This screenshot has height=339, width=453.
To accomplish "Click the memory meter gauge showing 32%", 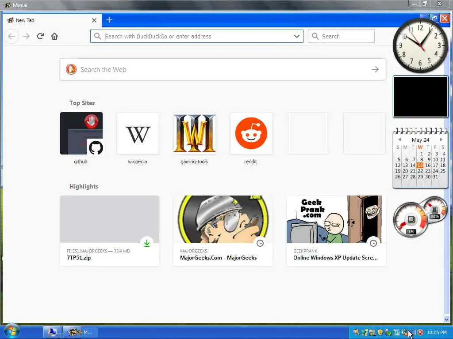I will point(435,209).
